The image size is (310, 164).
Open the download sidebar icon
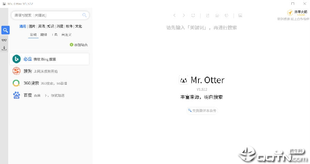click(x=4, y=48)
